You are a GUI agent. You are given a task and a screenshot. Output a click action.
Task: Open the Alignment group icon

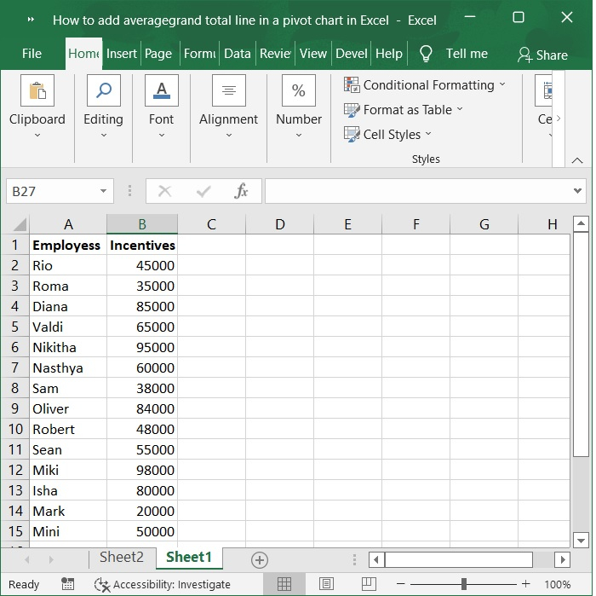228,90
